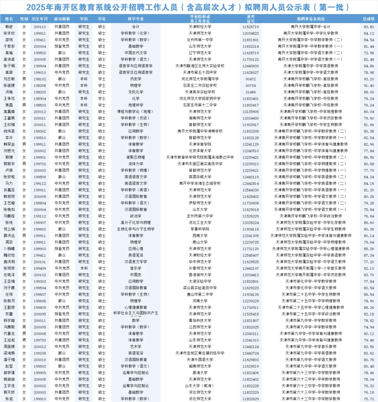Select the total score 75.72
Image resolution: width=378 pixels, height=402 pixels.
point(369,399)
